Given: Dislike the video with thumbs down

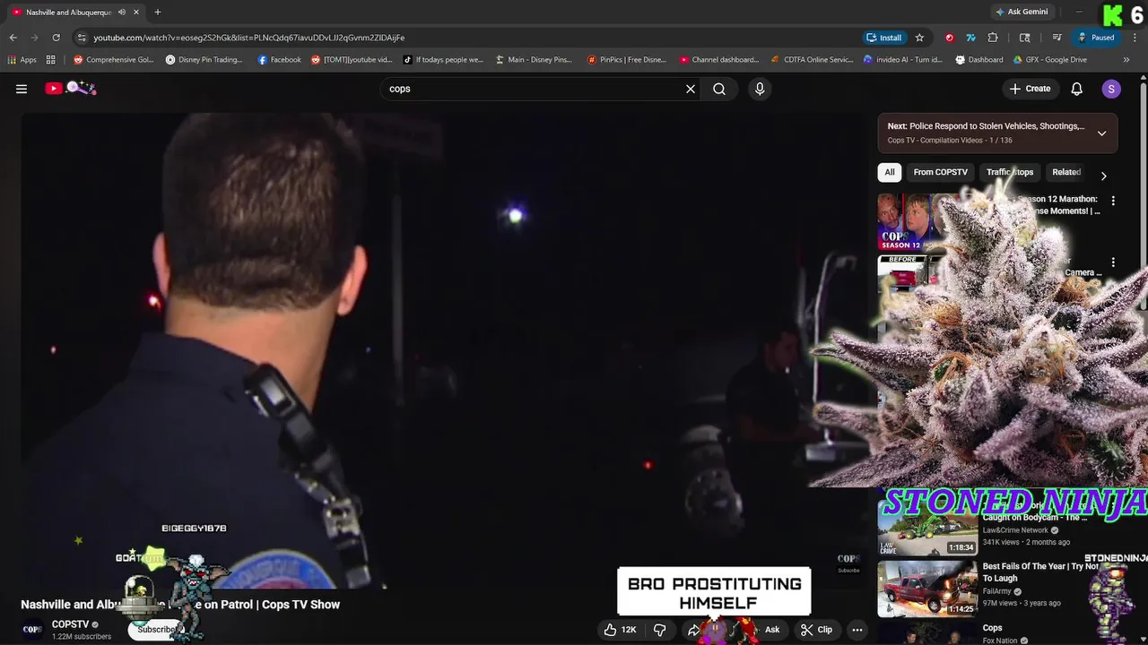Looking at the screenshot, I should (659, 630).
